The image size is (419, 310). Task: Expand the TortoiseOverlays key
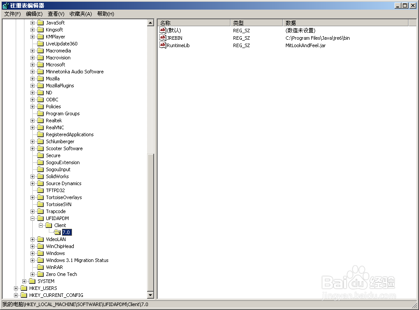pos(32,197)
